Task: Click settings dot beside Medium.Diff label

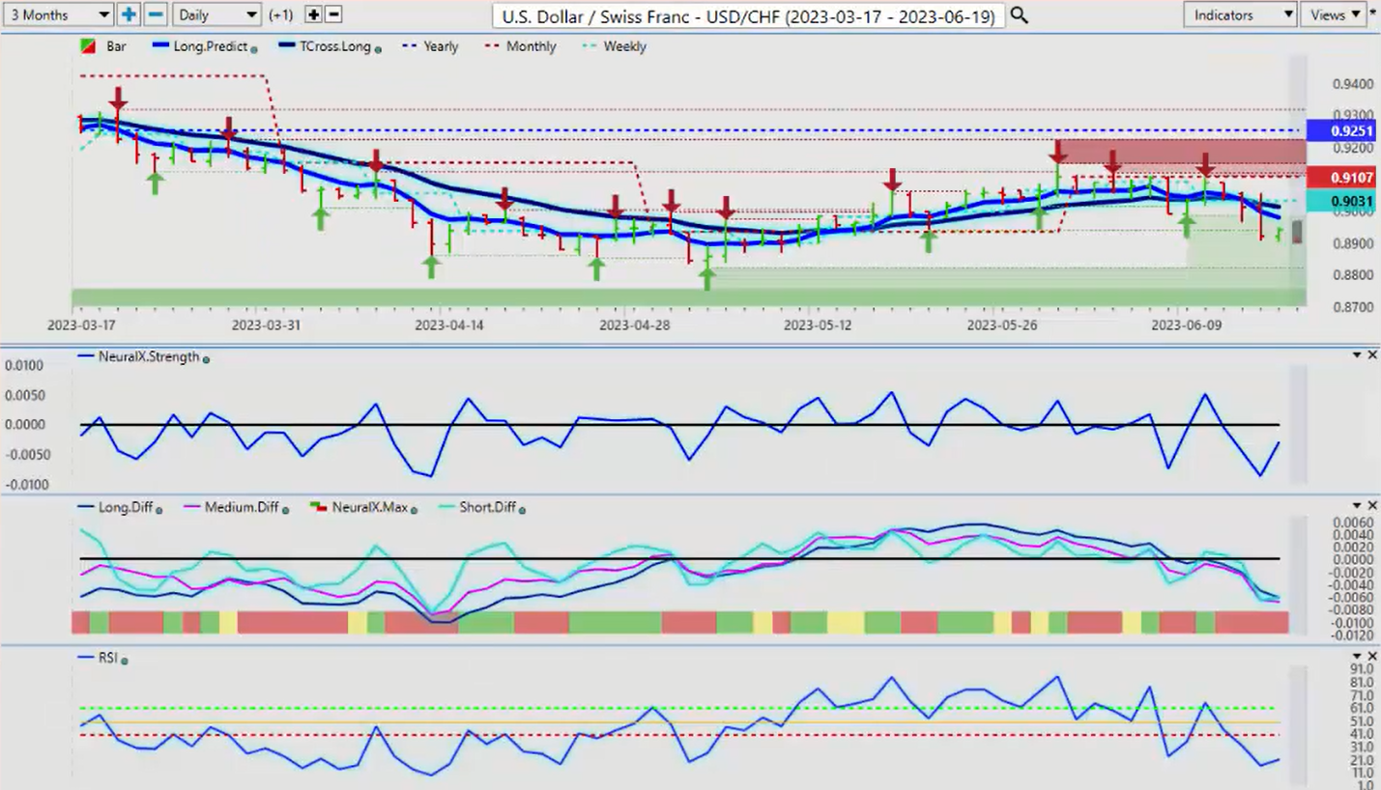Action: 285,509
